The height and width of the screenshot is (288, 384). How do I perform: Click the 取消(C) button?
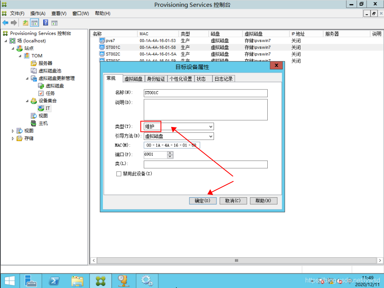coord(233,200)
